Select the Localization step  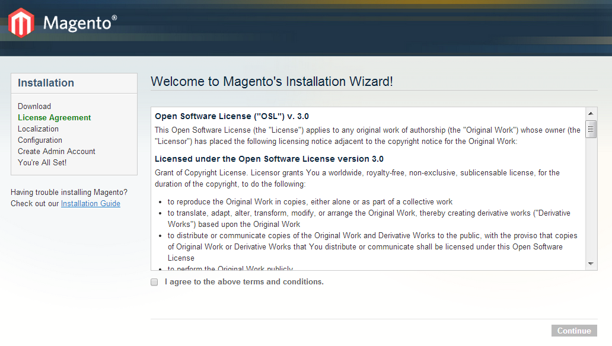[38, 129]
